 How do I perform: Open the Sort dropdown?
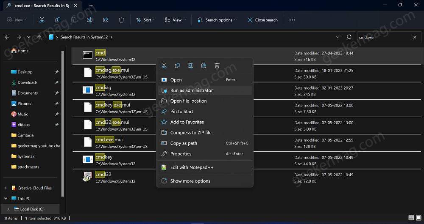[x=146, y=20]
